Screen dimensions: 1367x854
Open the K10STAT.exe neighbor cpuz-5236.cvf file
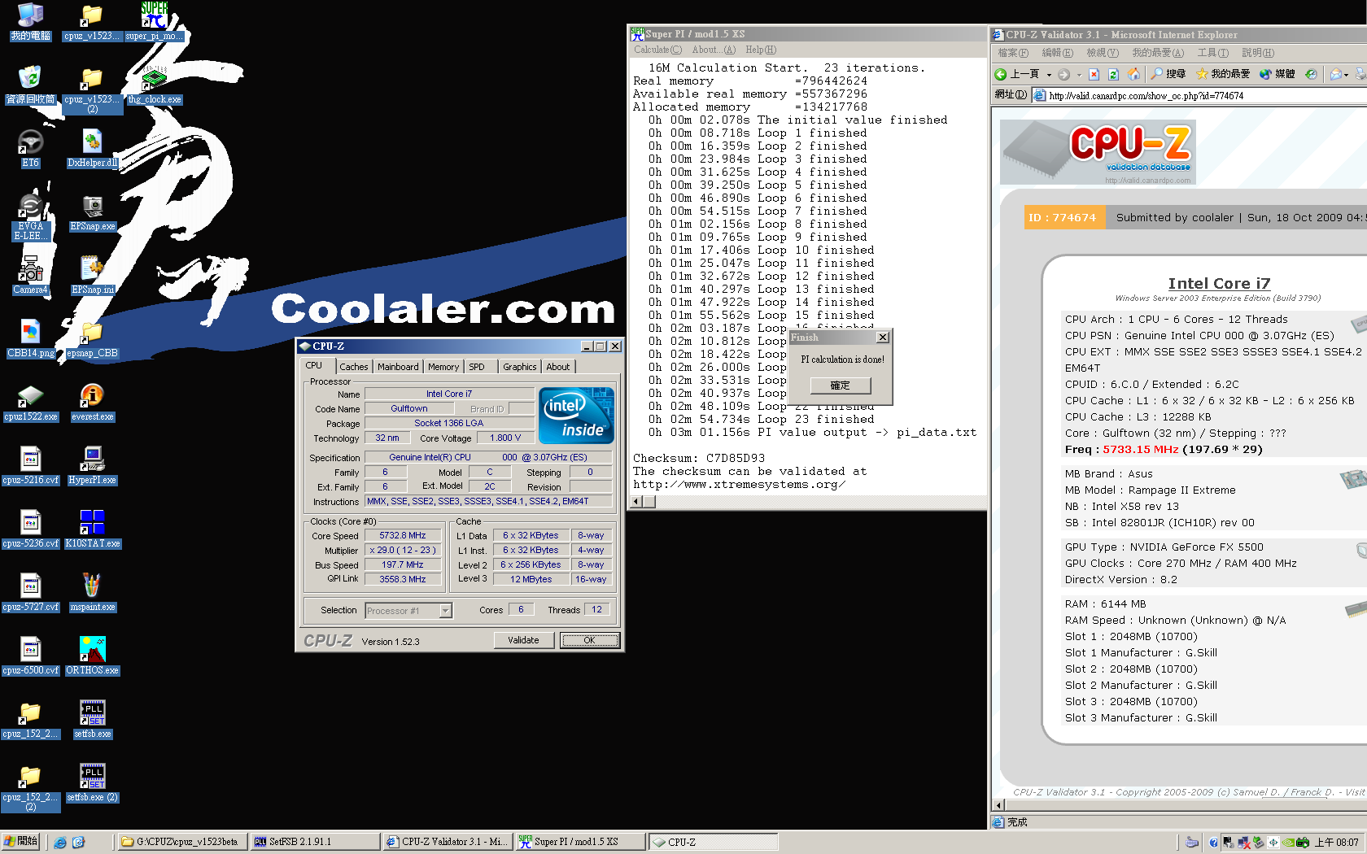30,529
